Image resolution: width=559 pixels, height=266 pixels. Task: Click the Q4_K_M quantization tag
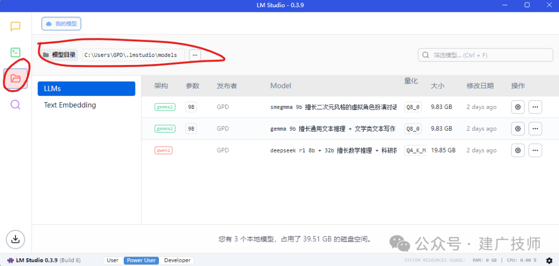tap(416, 150)
